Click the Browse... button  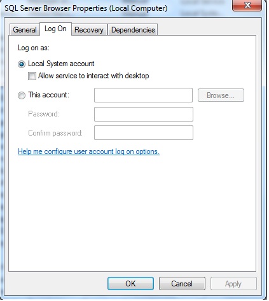[221, 95]
